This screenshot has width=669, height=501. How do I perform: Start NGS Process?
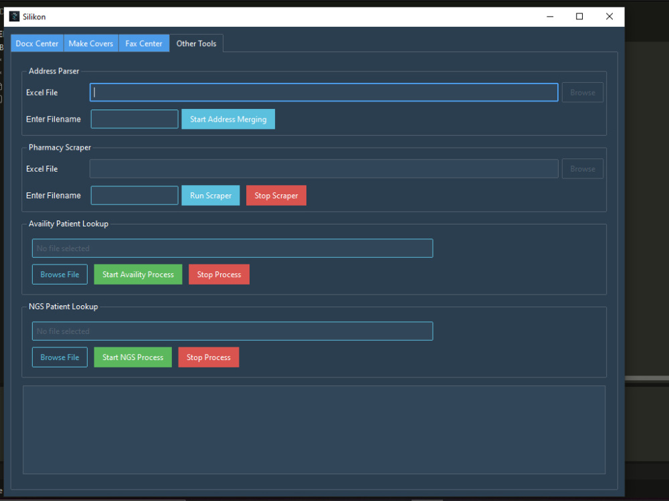click(132, 357)
